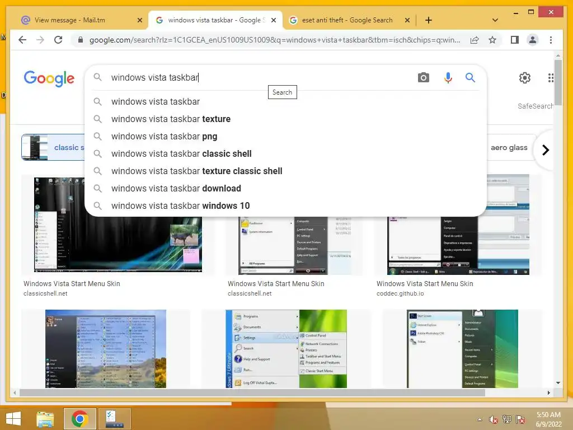Click horizontal scrollbar right arrow

click(548, 392)
